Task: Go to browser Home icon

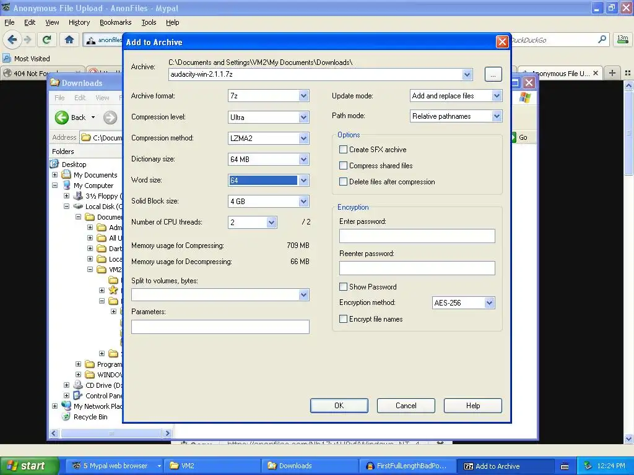Action: click(69, 40)
